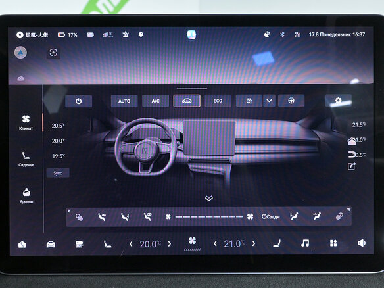Open climate settings gear
384x288 pixels.
[x=338, y=101]
